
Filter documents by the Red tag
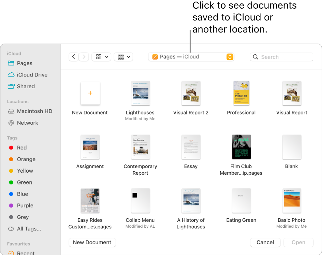tap(21, 148)
